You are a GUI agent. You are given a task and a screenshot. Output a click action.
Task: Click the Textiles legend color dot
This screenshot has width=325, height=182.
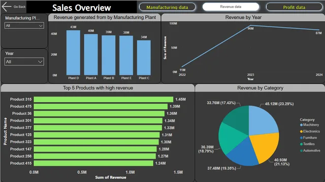(x=301, y=144)
